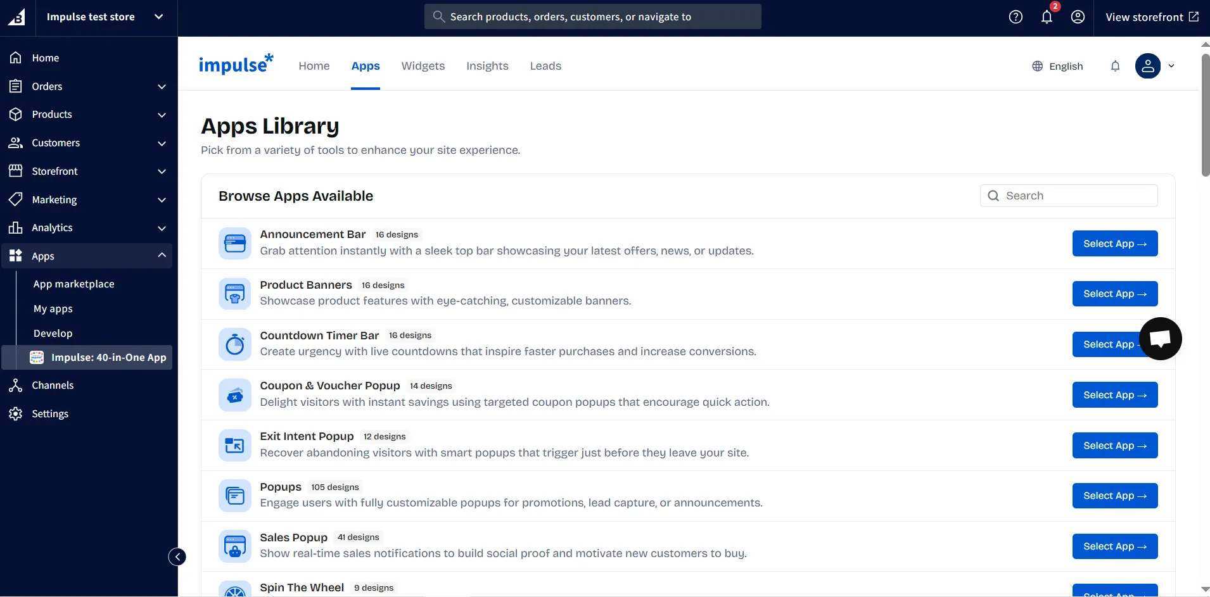Select App for Exit Intent Popup

1115,446
